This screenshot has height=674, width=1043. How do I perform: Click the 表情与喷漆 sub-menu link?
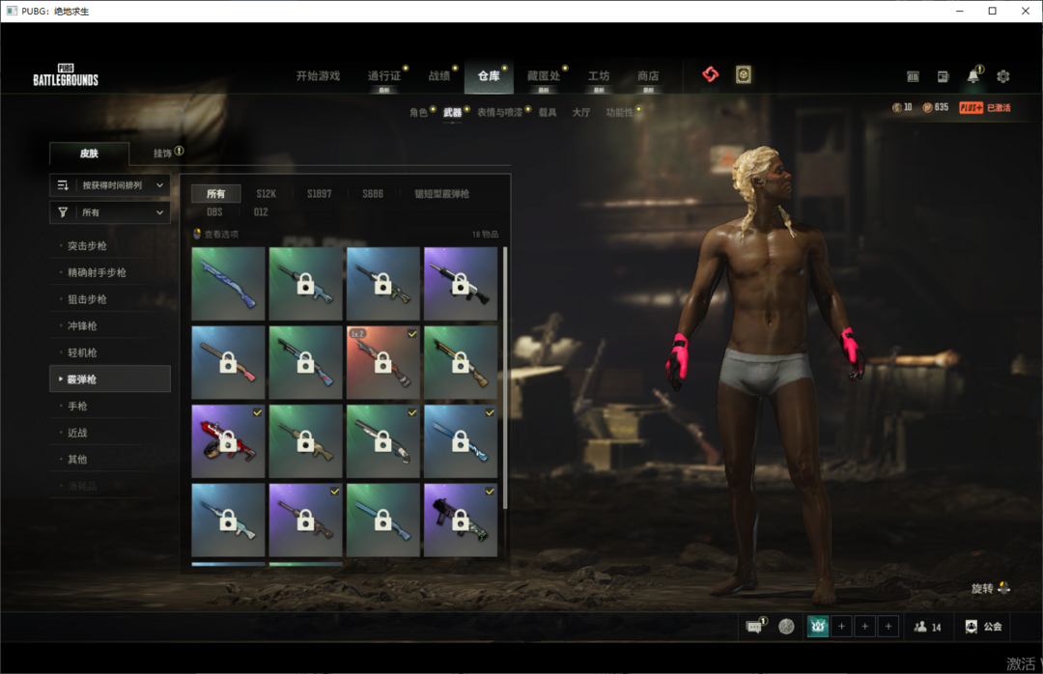click(499, 112)
